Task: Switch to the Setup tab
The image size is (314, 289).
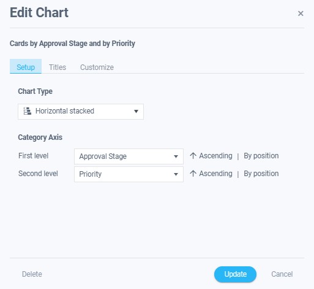Action: tap(26, 66)
